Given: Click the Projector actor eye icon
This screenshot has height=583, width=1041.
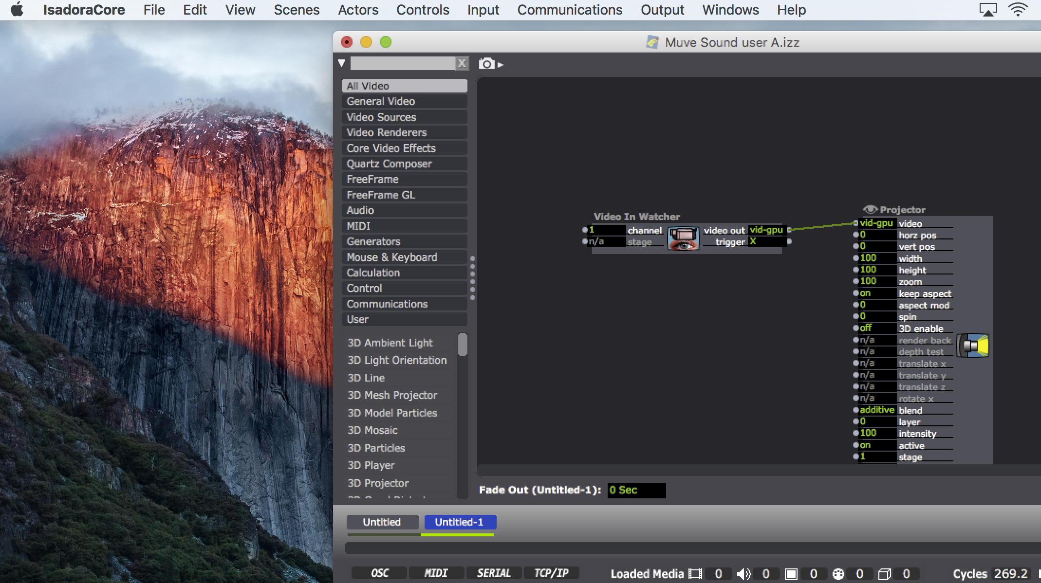Looking at the screenshot, I should click(872, 209).
